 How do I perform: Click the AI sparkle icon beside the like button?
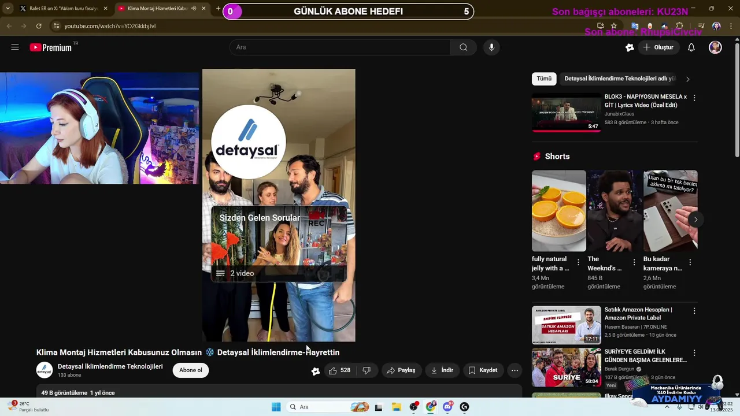[316, 371]
